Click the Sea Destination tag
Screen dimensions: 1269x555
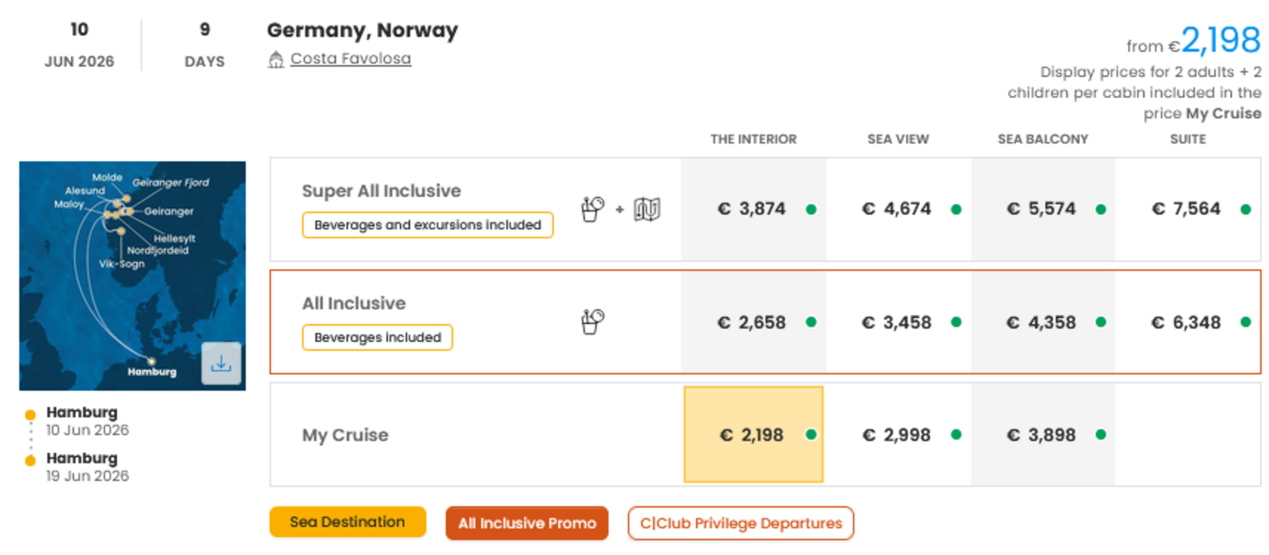point(347,522)
